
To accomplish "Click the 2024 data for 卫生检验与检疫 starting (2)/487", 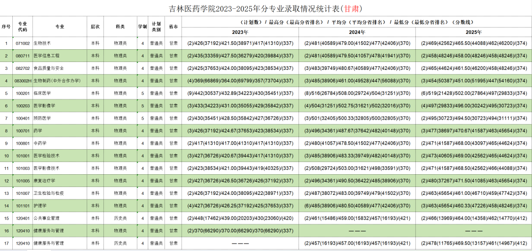I will pyautogui.click(x=357, y=193).
